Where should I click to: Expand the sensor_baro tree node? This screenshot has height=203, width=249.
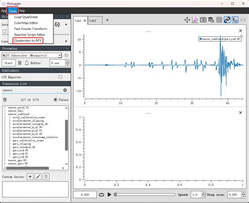(x=5, y=111)
